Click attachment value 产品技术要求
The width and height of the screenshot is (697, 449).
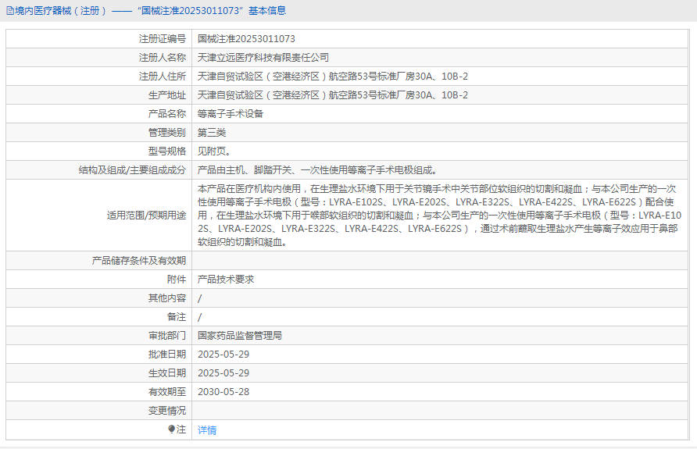[x=226, y=280]
